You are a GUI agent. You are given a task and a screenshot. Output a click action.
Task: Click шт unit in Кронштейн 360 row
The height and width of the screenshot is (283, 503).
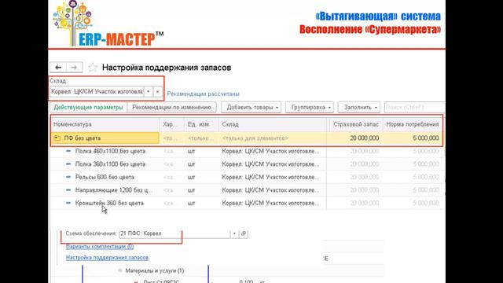click(x=191, y=203)
